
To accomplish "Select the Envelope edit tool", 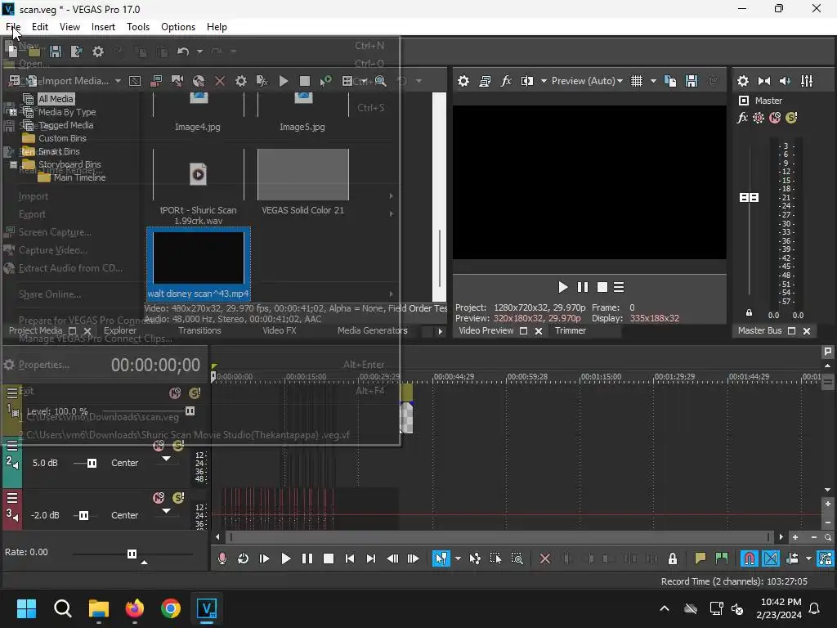I will (475, 558).
